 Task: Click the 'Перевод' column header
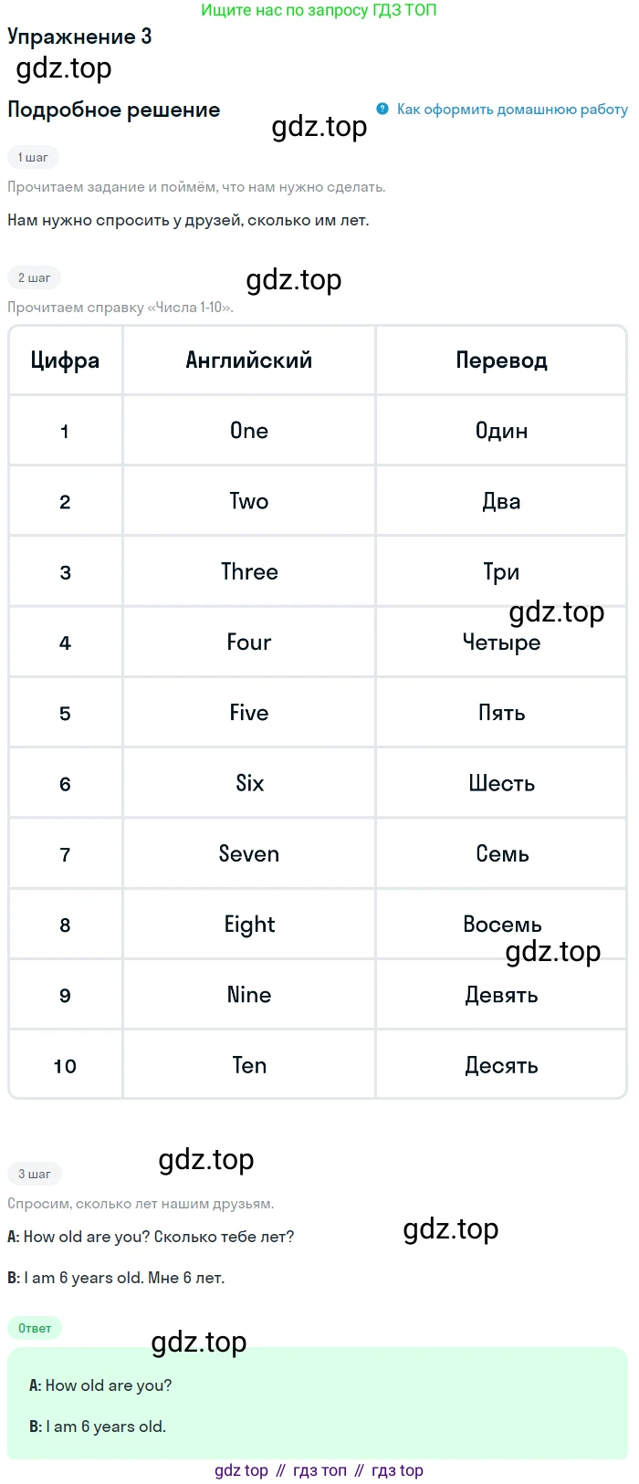(501, 361)
